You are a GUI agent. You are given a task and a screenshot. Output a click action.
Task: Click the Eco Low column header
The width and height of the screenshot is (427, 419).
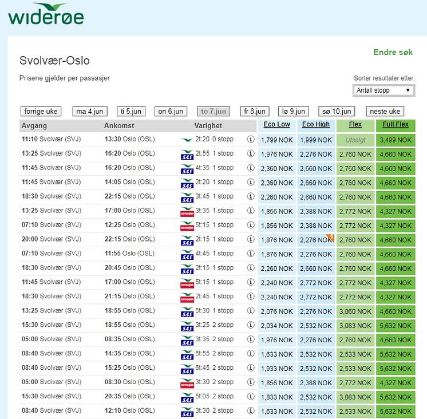pyautogui.click(x=276, y=125)
